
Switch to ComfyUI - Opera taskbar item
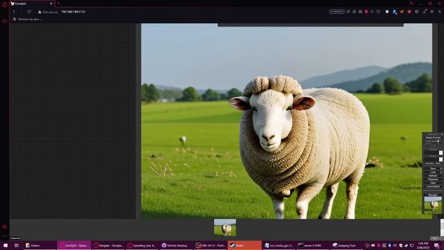(74, 245)
